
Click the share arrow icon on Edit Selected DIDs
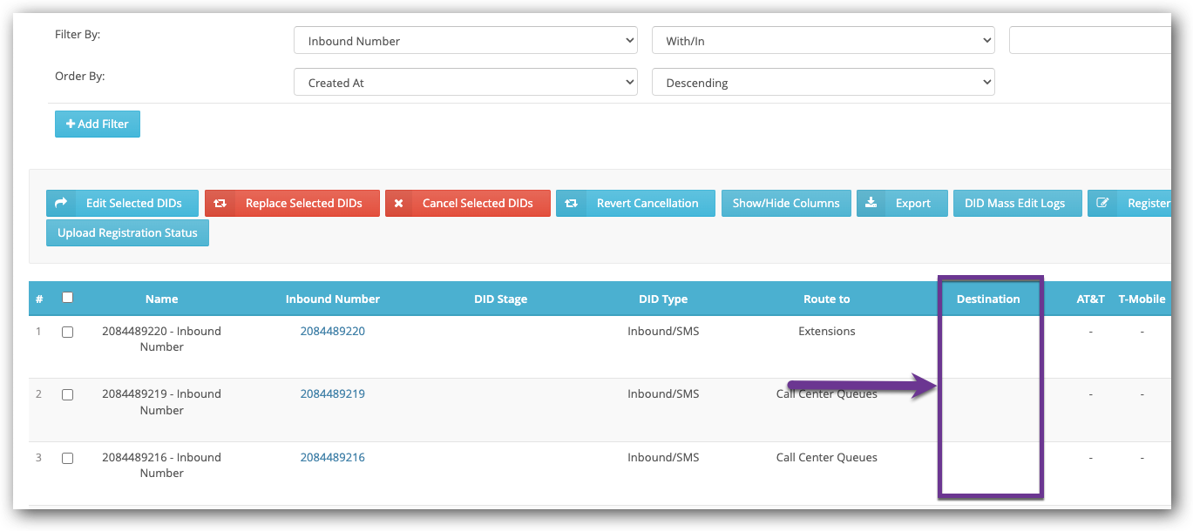pos(61,203)
